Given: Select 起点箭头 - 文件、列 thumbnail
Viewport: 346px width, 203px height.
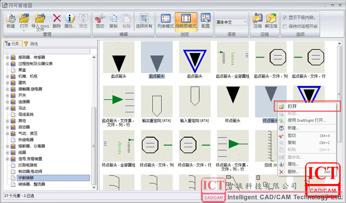Looking at the screenshot, I should click(x=271, y=57).
